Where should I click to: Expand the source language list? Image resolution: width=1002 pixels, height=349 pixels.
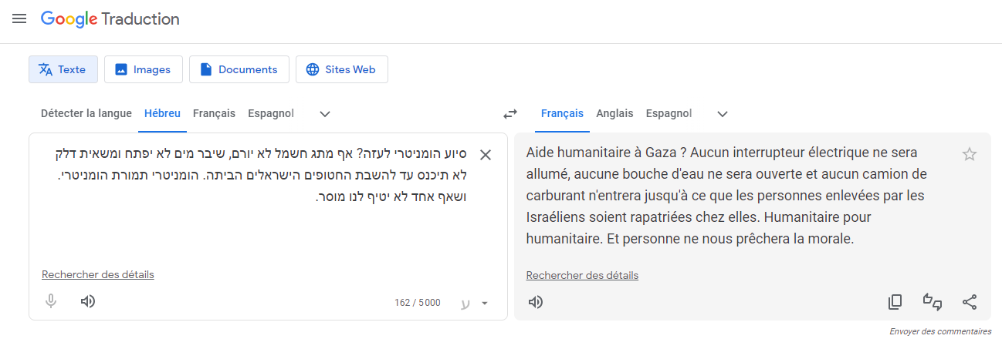tap(325, 114)
